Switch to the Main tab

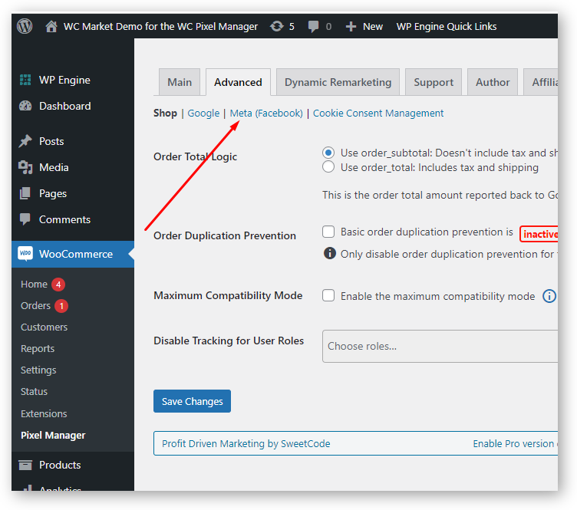pyautogui.click(x=180, y=82)
